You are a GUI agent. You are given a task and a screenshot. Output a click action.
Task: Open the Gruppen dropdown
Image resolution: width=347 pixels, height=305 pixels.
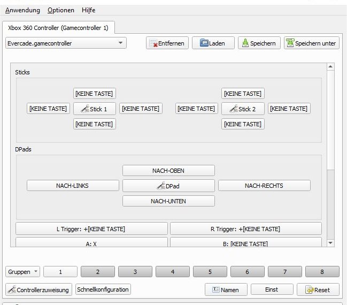(x=22, y=272)
